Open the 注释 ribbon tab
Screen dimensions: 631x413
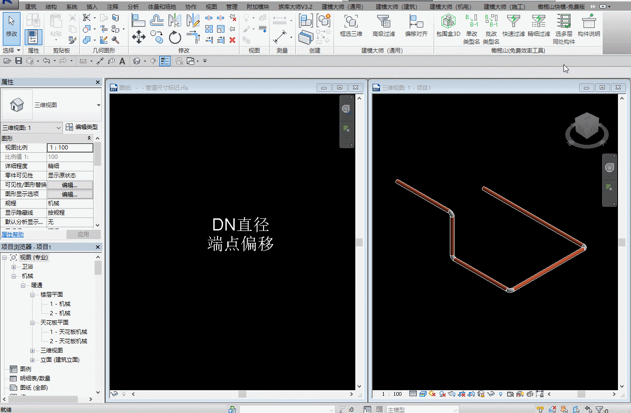112,7
